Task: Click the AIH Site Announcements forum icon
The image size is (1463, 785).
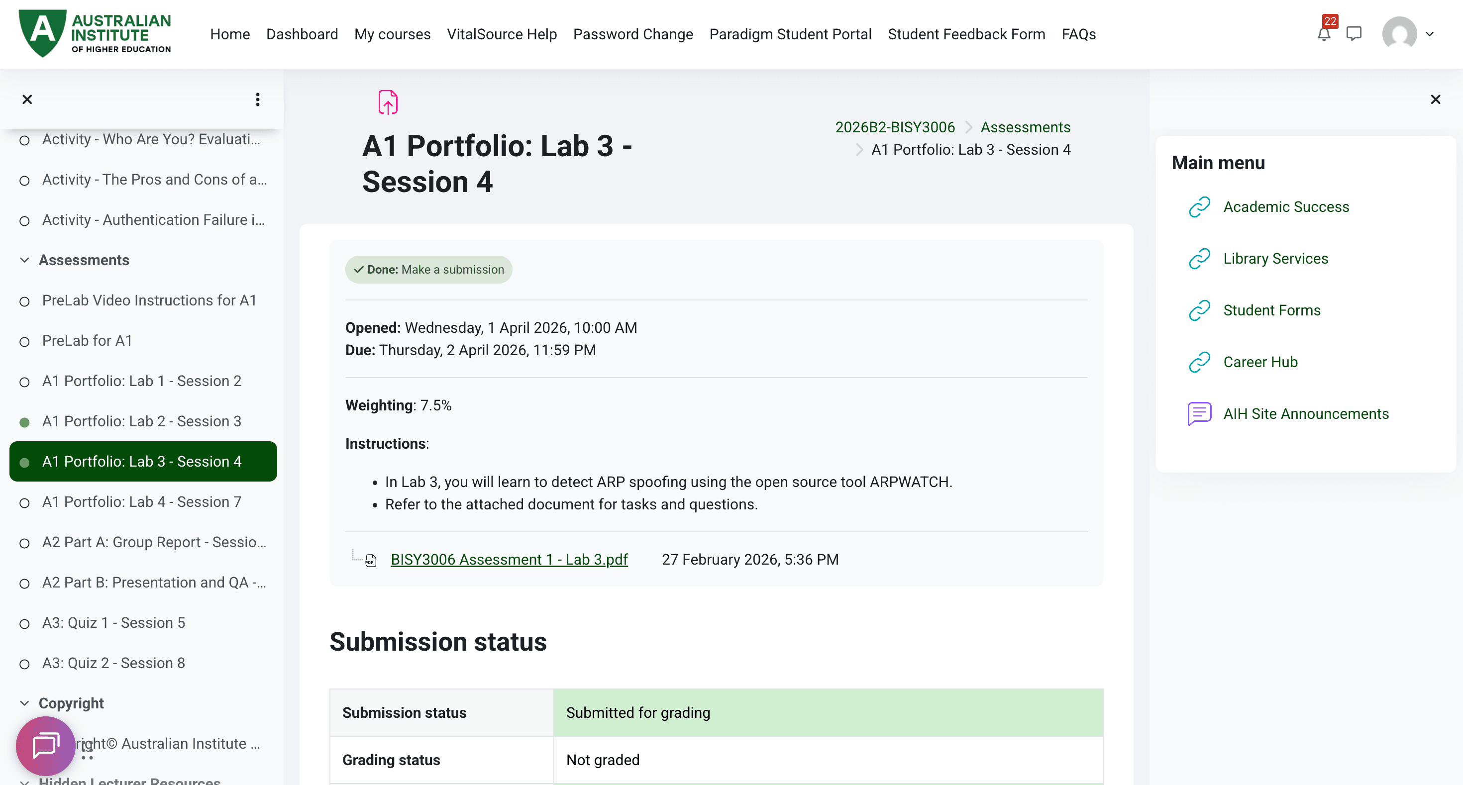Action: click(1199, 414)
